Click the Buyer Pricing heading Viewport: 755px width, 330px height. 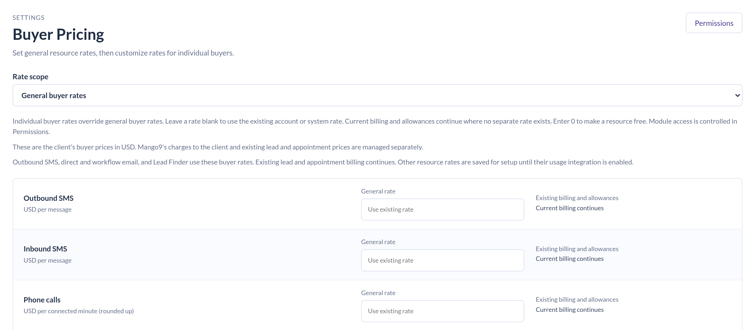58,35
